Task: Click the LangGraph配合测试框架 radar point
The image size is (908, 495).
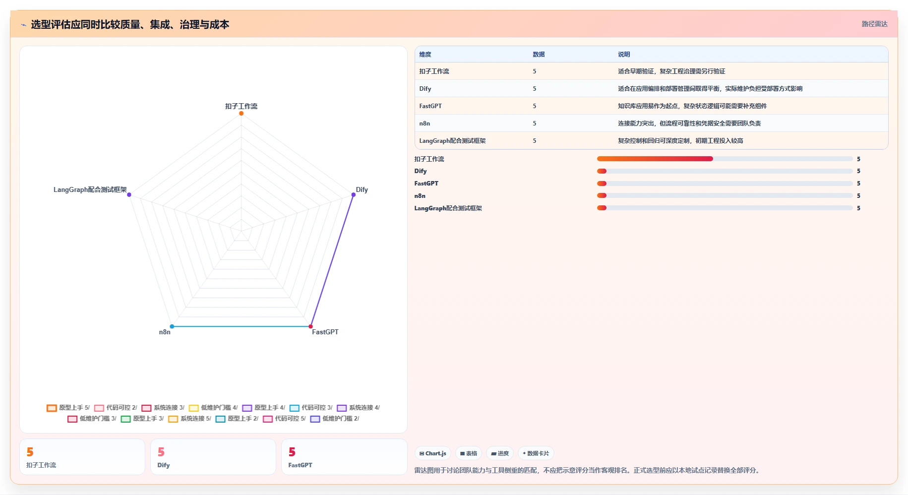Action: pos(129,194)
